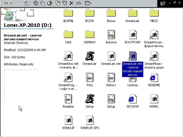Select the WIN51 file
This screenshot has height=137, width=183.
point(154,101)
